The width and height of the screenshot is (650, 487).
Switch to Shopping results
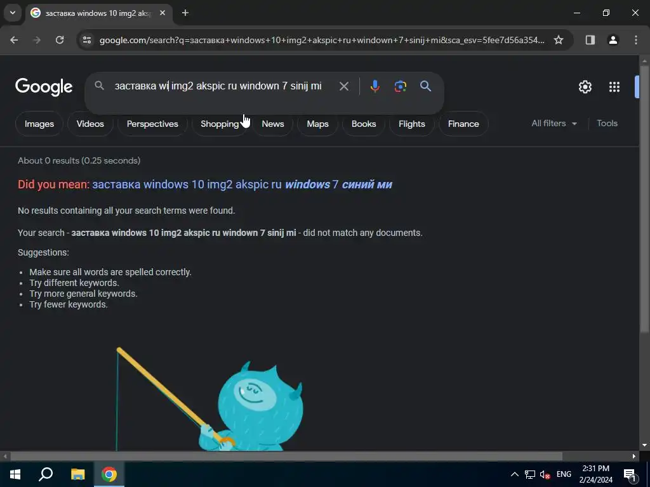point(220,124)
